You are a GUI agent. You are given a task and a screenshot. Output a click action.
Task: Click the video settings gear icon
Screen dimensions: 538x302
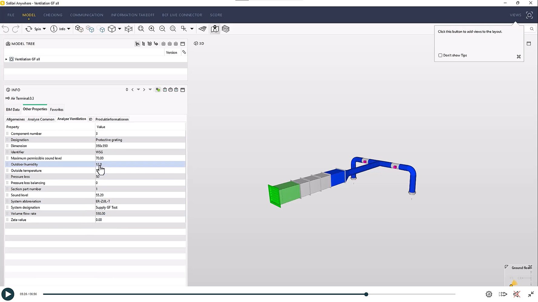(x=489, y=294)
